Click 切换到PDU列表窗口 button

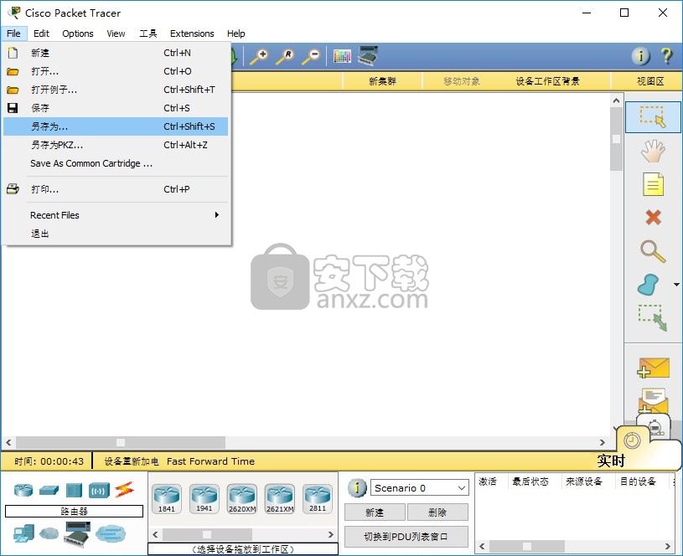(x=406, y=537)
